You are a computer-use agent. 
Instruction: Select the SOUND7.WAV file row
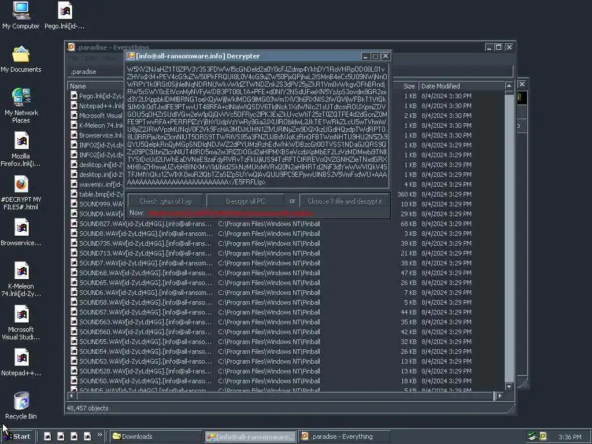tap(286, 263)
